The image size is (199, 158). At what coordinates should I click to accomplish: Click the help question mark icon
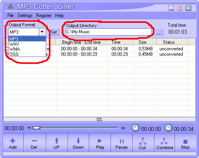point(180,8)
